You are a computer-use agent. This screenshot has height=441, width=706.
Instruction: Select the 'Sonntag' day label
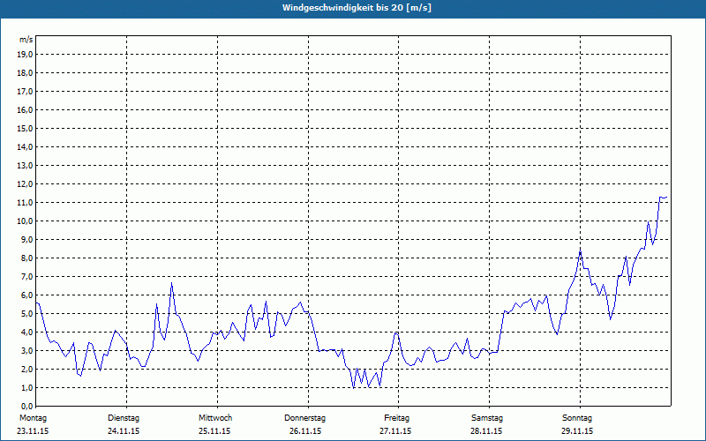pos(577,418)
